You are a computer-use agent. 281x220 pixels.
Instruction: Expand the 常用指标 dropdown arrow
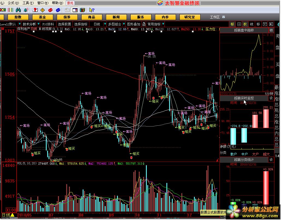pyautogui.click(x=163, y=24)
